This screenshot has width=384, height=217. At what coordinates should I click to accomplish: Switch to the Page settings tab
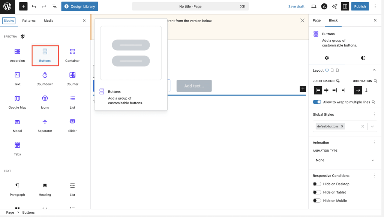click(317, 21)
